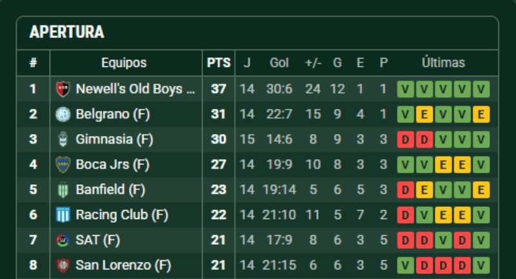Click Gimnasia's first red D result badge

coord(405,139)
